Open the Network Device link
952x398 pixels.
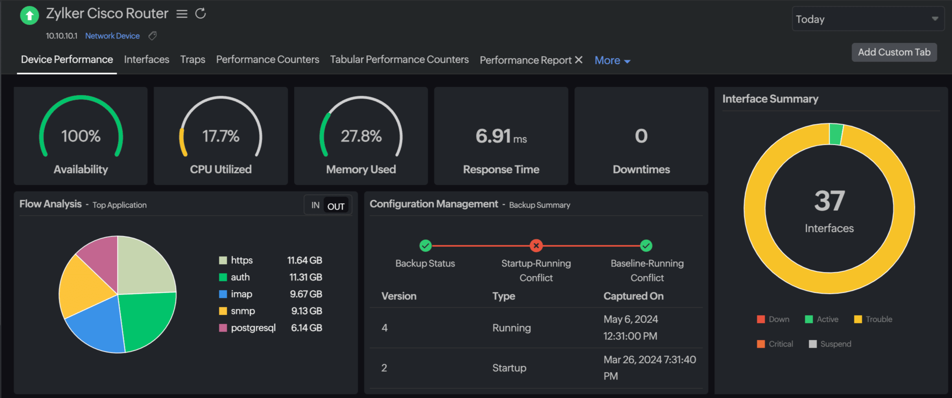click(112, 36)
